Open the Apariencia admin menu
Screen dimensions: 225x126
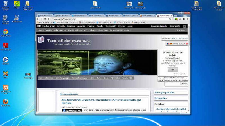click(81, 26)
